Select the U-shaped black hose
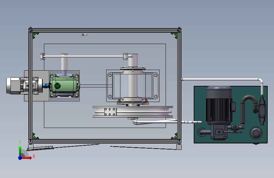 (248, 109)
